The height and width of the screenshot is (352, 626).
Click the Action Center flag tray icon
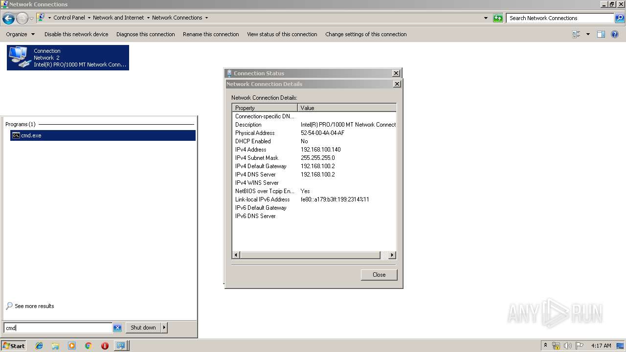click(580, 346)
